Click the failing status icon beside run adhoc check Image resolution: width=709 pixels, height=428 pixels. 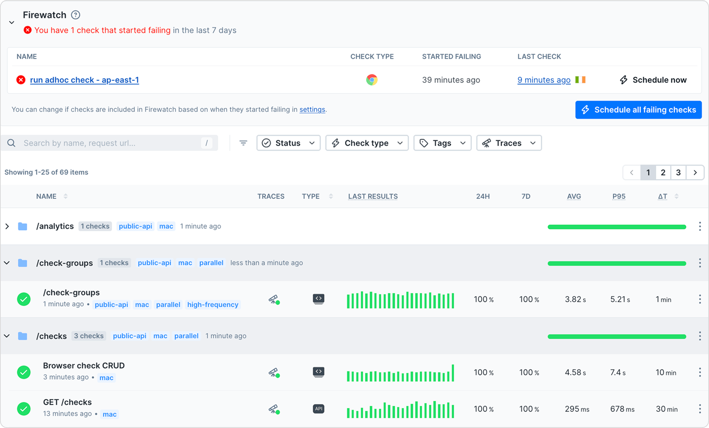(x=21, y=80)
